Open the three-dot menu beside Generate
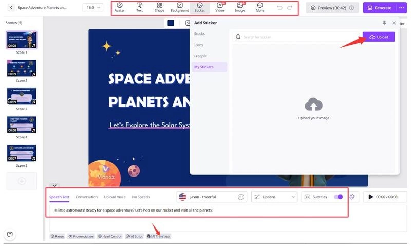 [402, 8]
